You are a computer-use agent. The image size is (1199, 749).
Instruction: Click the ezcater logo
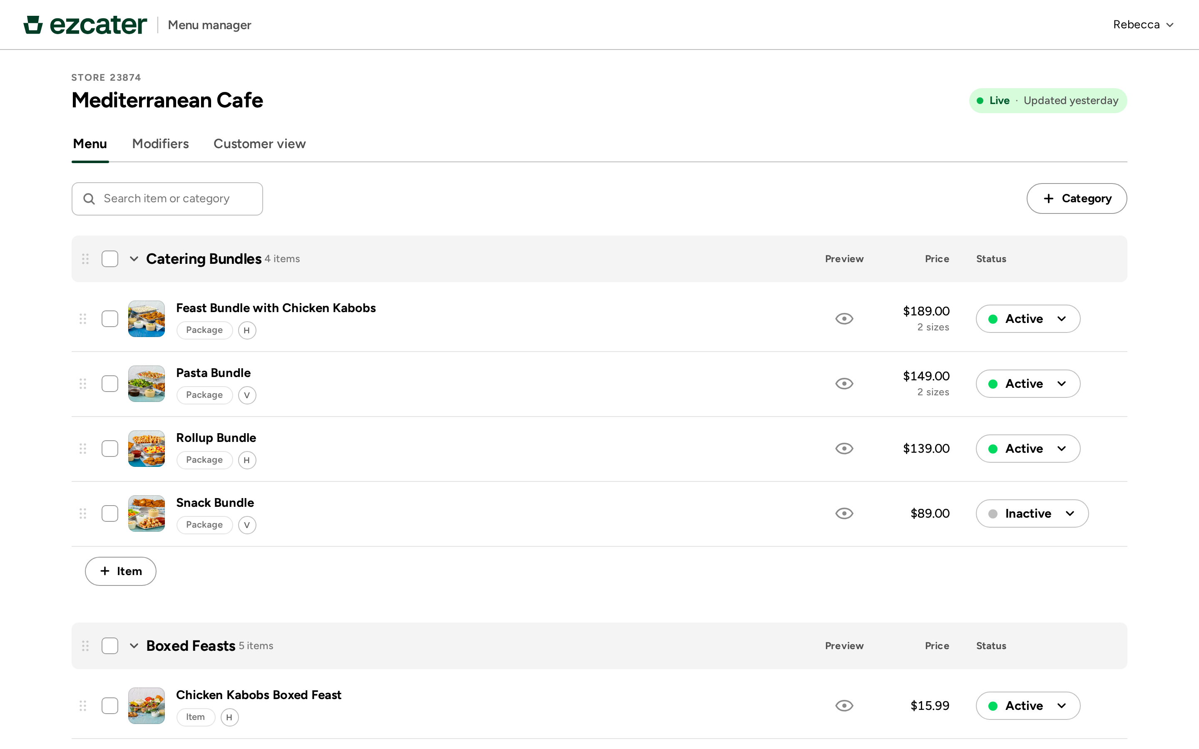[85, 25]
